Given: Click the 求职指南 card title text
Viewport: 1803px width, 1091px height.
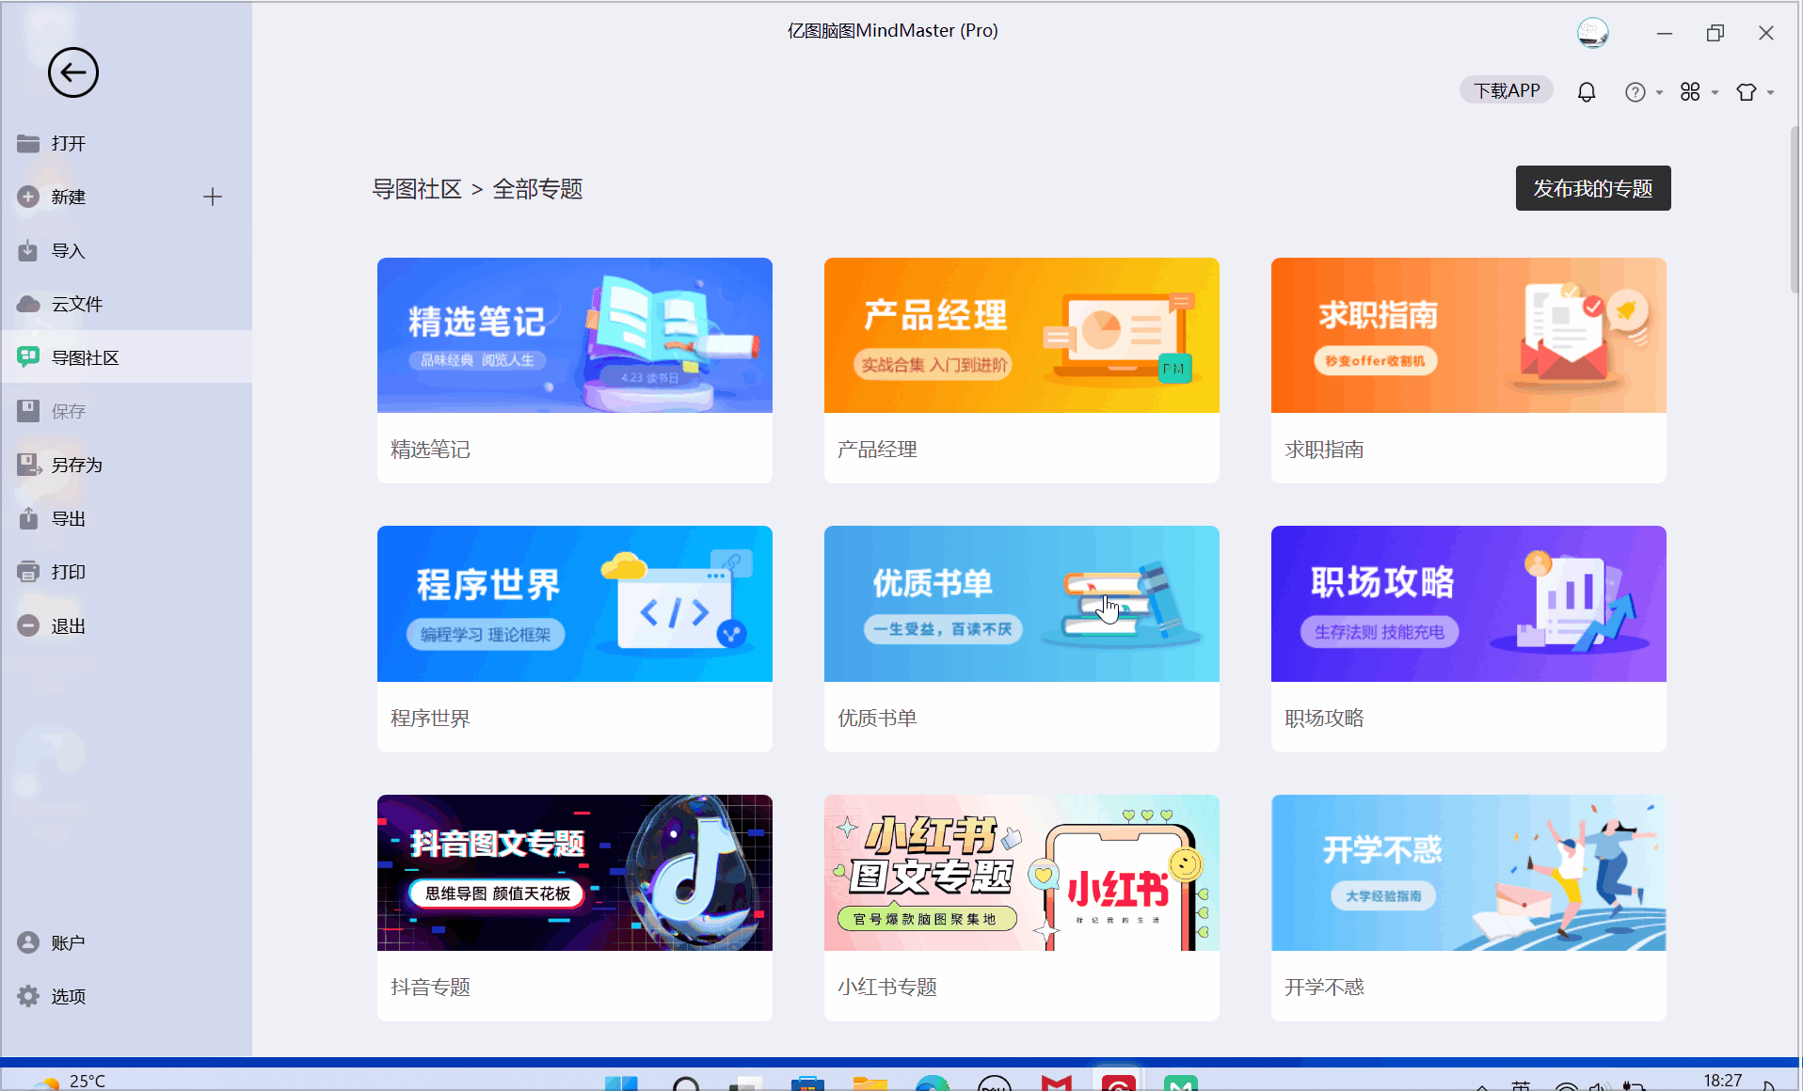Looking at the screenshot, I should (x=1324, y=450).
